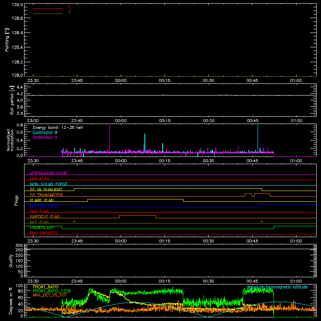Screen dimensions: 321x321
Task: Click the PARTICLE_FLAG label
Action: (x=45, y=216)
